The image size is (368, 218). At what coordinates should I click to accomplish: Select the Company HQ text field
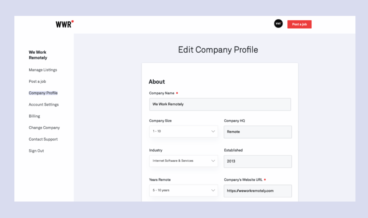click(257, 132)
